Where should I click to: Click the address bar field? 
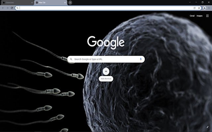(108, 8)
